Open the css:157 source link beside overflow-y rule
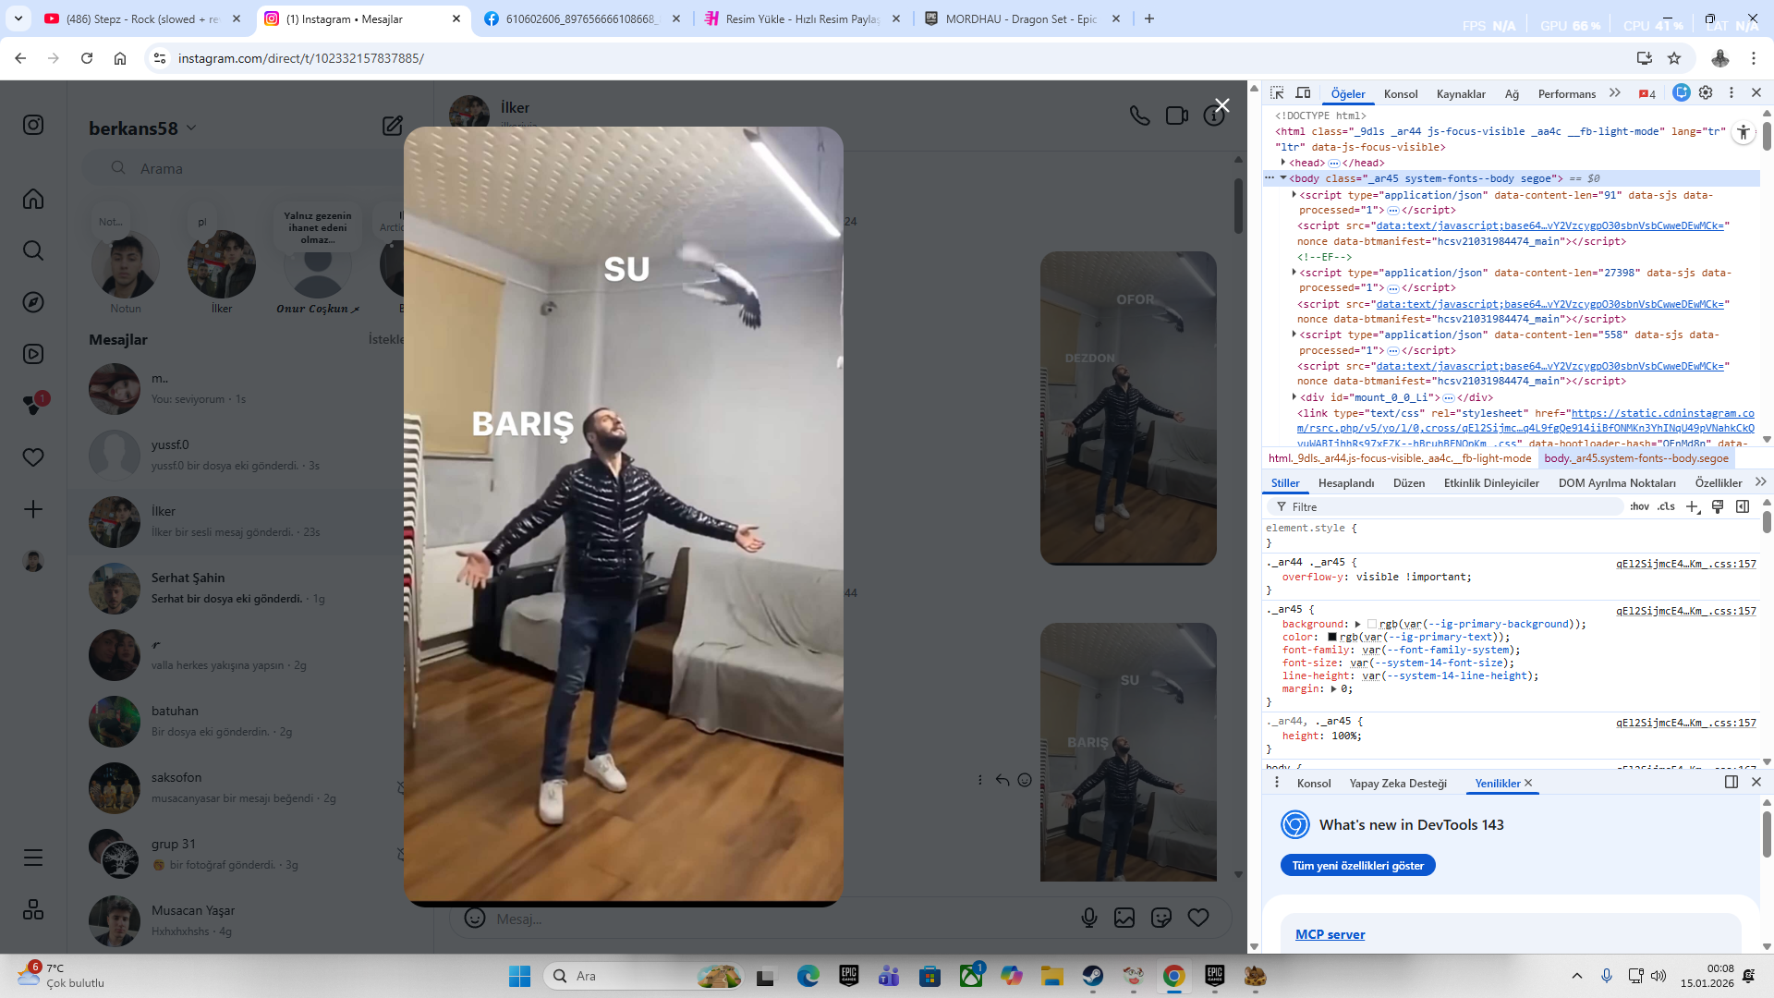 [1685, 564]
